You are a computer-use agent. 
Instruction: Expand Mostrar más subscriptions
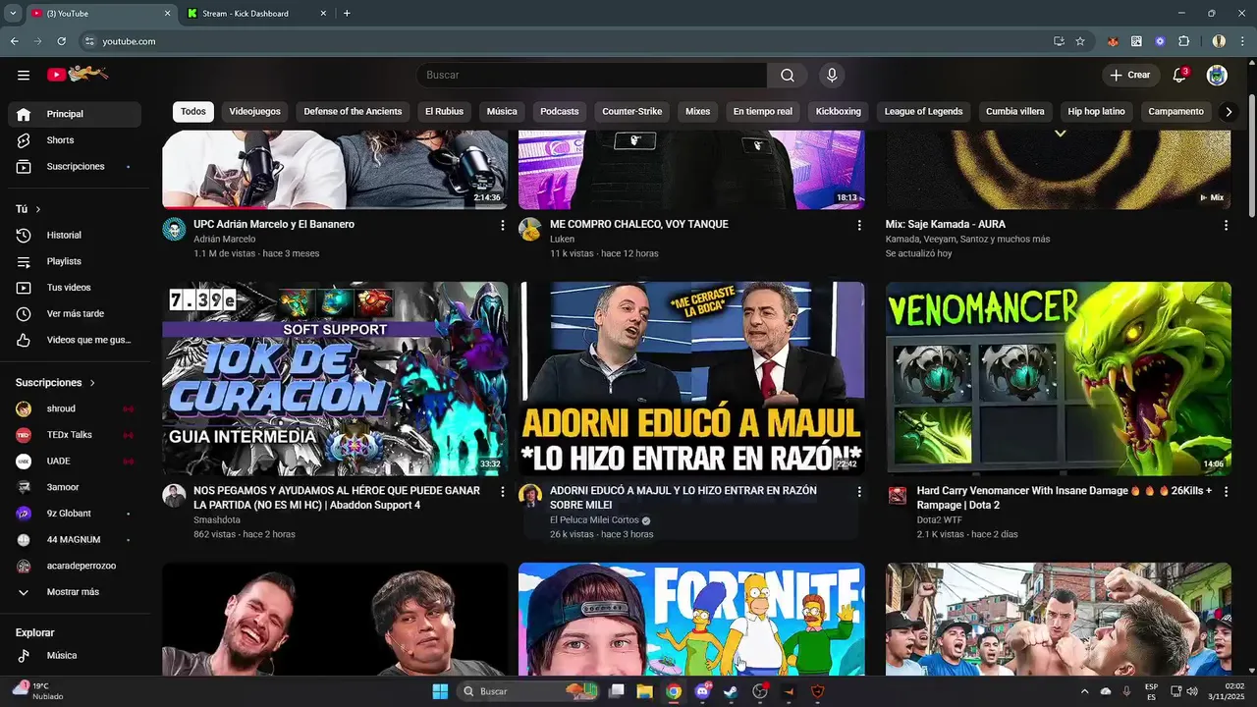point(75,592)
